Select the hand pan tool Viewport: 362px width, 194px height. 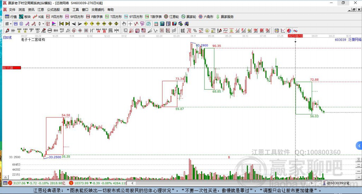[124, 24]
